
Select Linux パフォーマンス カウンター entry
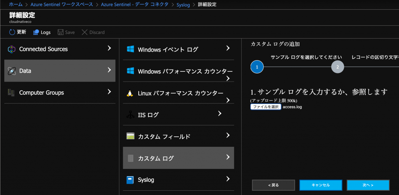coord(178,93)
